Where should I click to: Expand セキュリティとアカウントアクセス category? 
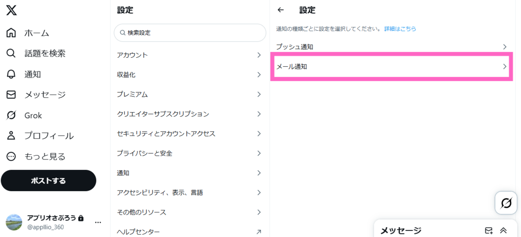190,134
